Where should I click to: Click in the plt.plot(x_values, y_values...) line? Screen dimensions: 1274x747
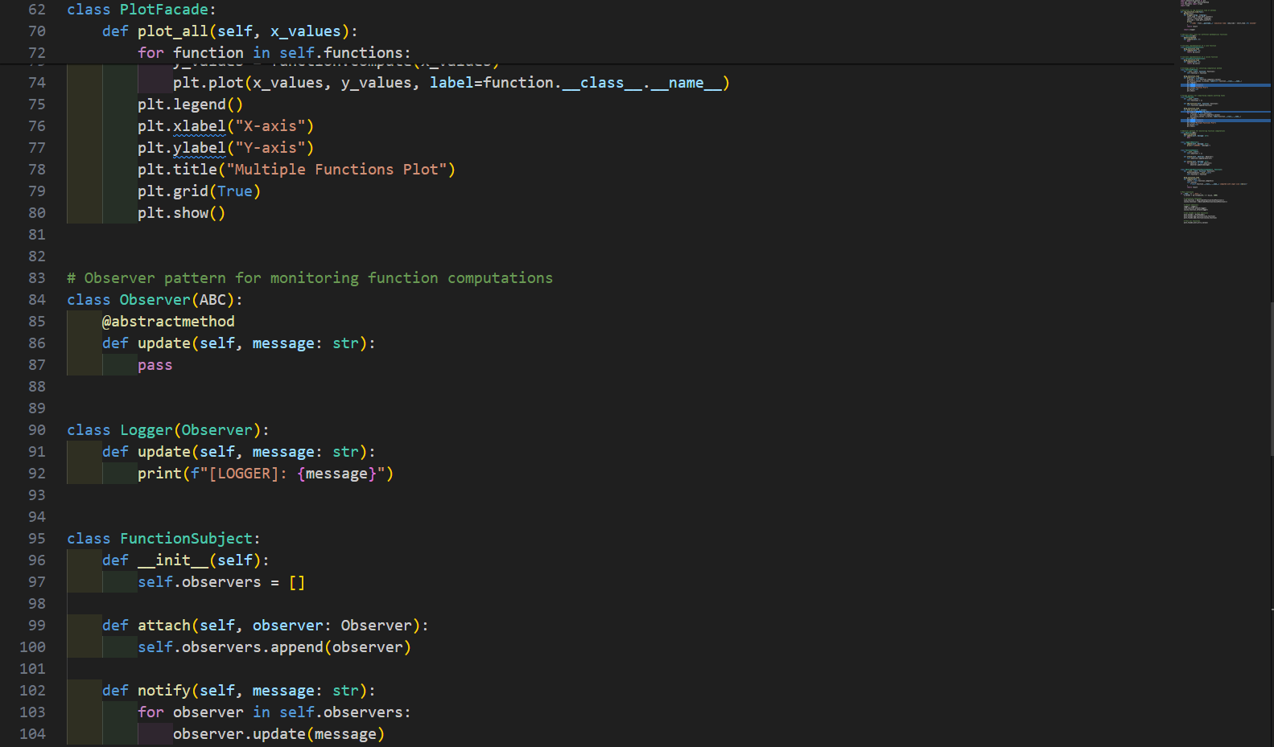click(451, 83)
